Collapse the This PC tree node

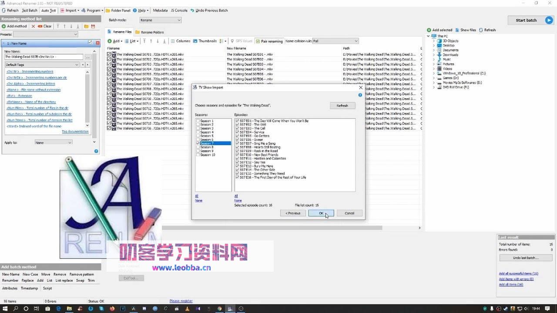(429, 36)
